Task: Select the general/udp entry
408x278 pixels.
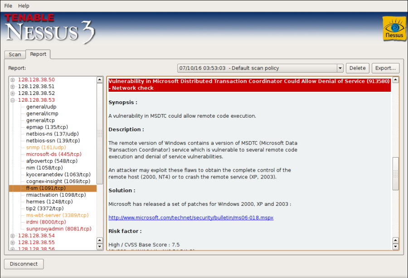Action: pos(41,107)
